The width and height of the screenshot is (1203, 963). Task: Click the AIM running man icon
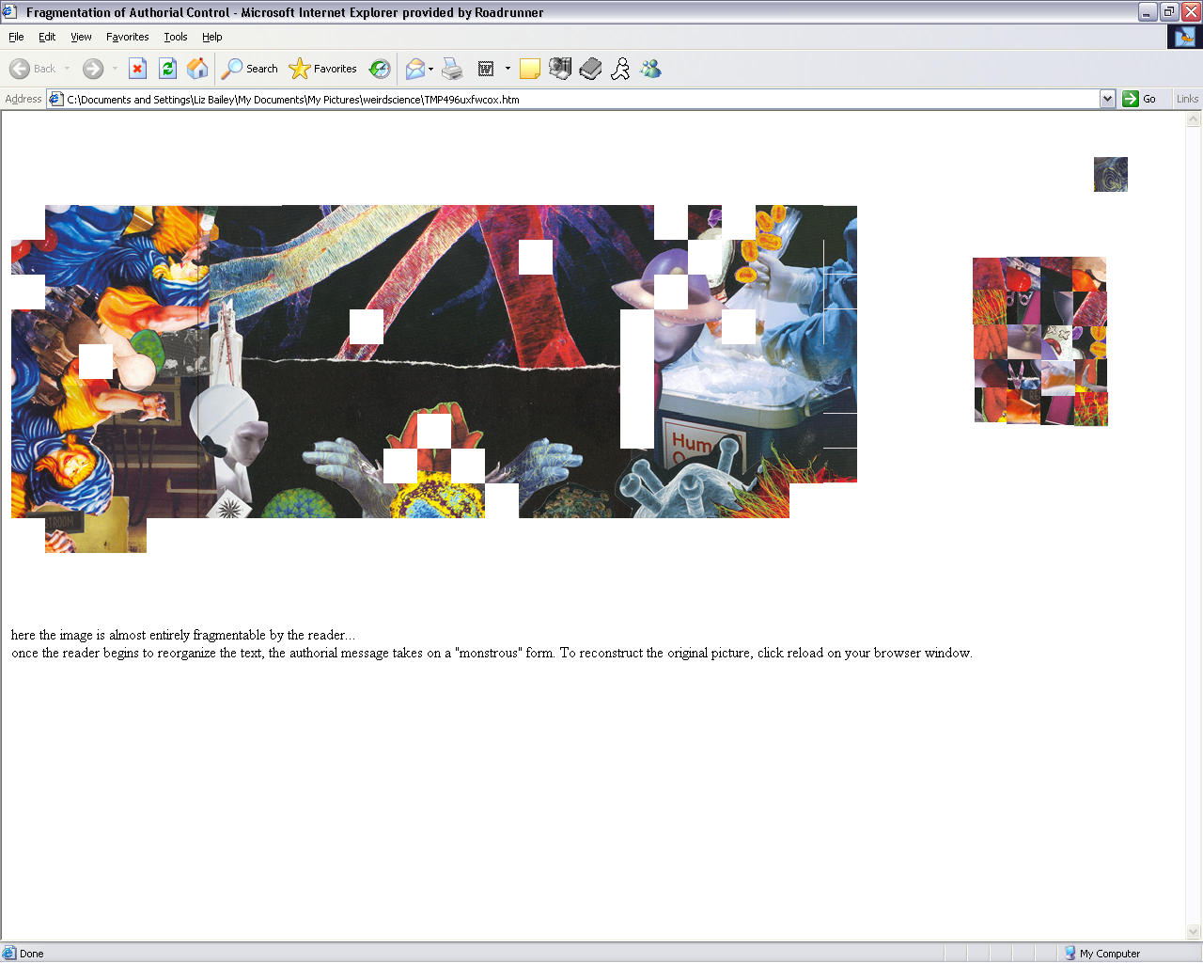[x=620, y=69]
